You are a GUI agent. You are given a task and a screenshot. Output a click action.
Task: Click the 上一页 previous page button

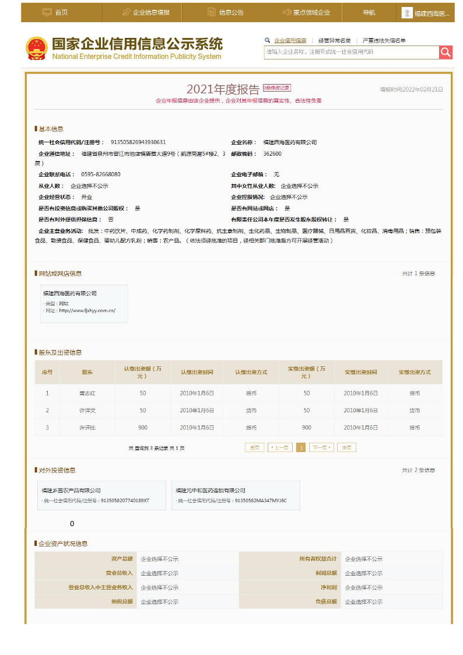280,447
